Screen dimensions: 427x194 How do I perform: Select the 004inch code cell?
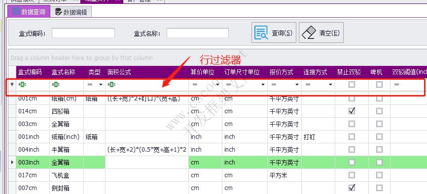pyautogui.click(x=33, y=149)
